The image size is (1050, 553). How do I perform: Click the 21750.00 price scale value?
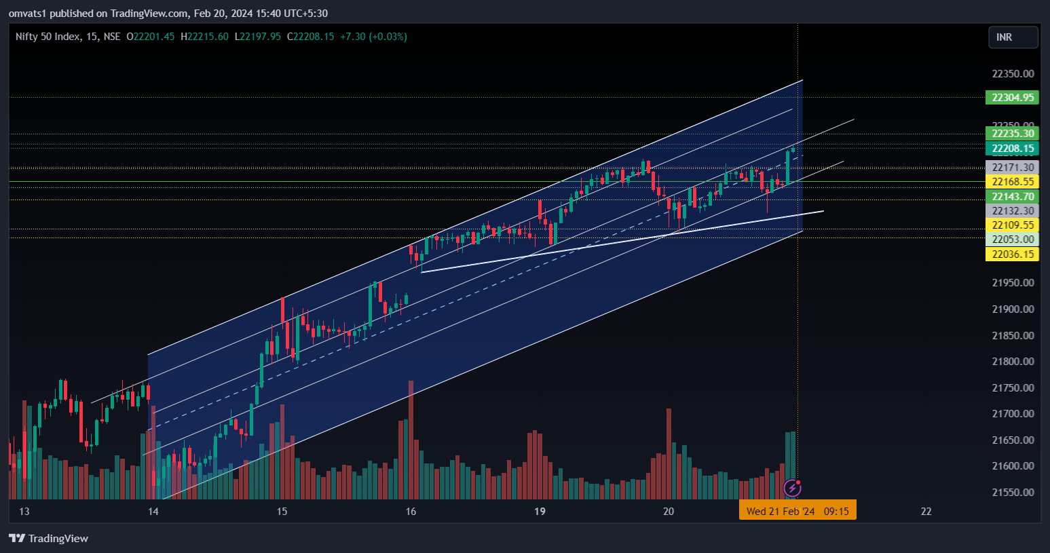pyautogui.click(x=1013, y=388)
